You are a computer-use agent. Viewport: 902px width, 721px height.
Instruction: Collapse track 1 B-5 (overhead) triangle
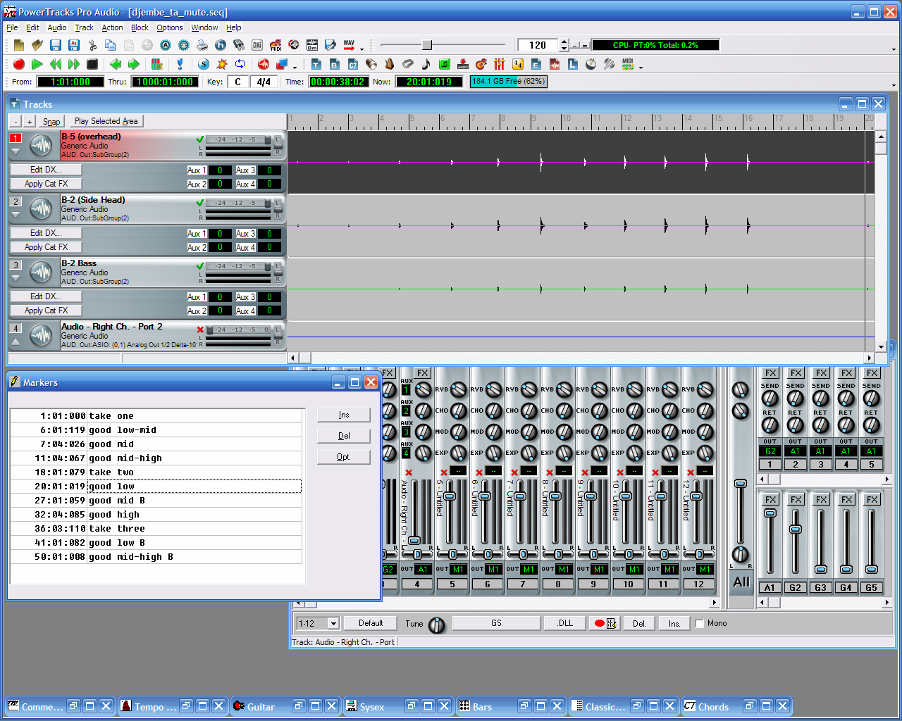(16, 151)
